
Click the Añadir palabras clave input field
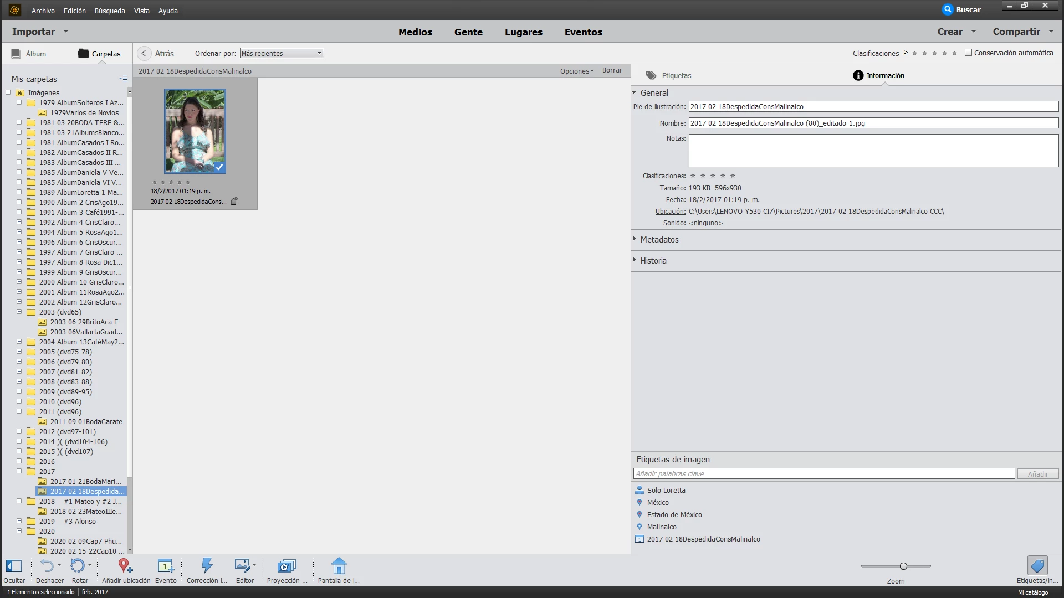point(823,473)
